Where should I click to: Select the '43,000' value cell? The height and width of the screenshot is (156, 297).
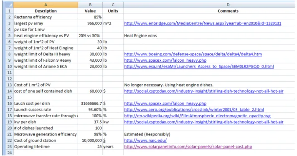90,60
